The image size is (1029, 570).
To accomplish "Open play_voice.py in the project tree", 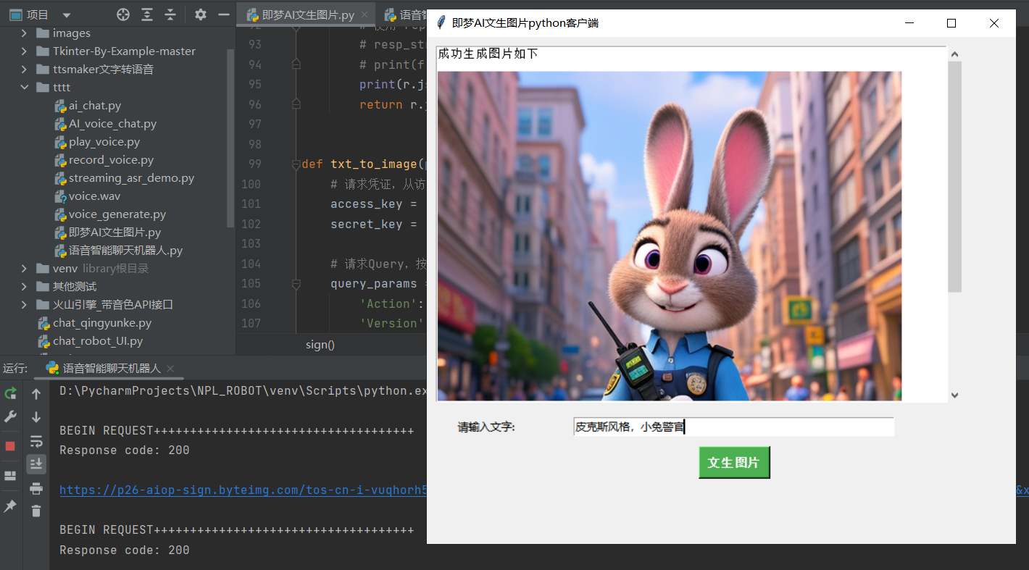I will pos(104,142).
